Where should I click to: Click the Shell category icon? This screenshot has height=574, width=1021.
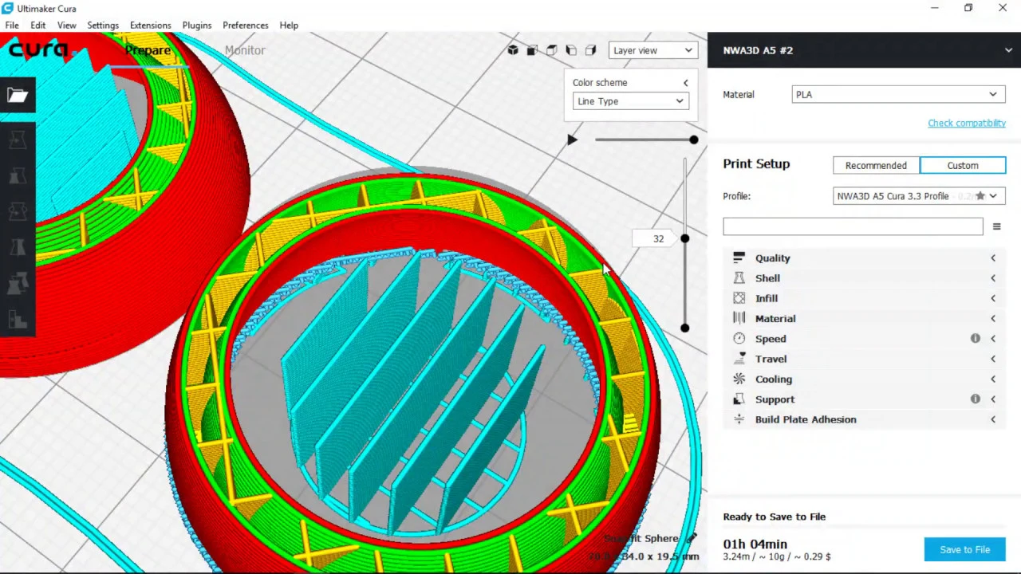739,278
